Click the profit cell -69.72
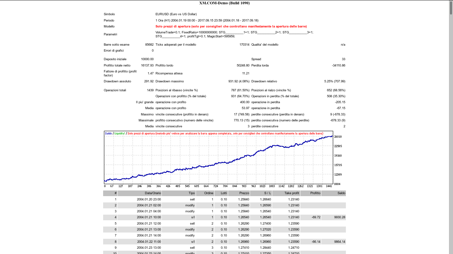 [x=316, y=217]
